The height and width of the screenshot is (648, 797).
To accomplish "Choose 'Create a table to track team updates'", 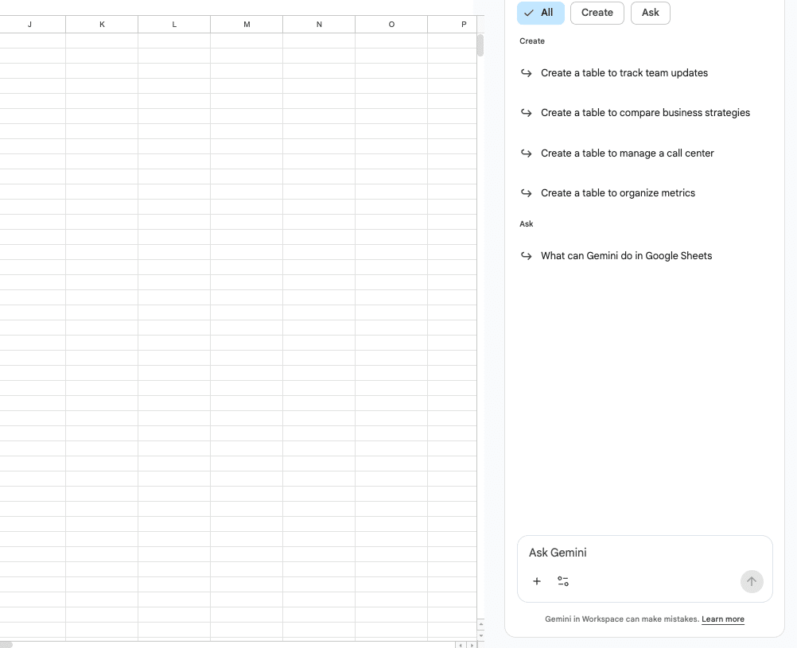I will click(x=624, y=72).
